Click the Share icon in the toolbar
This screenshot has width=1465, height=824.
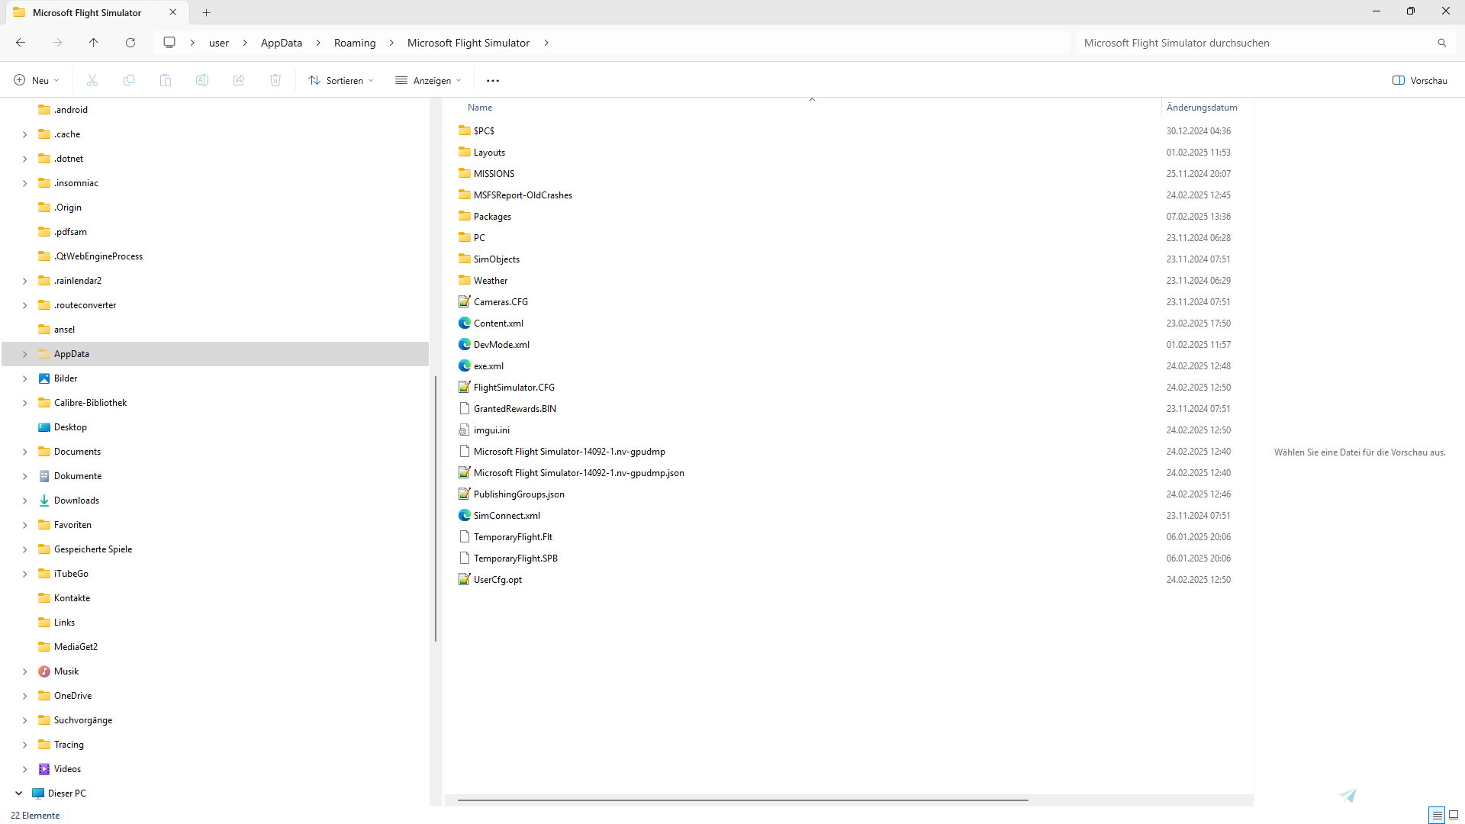click(x=238, y=80)
